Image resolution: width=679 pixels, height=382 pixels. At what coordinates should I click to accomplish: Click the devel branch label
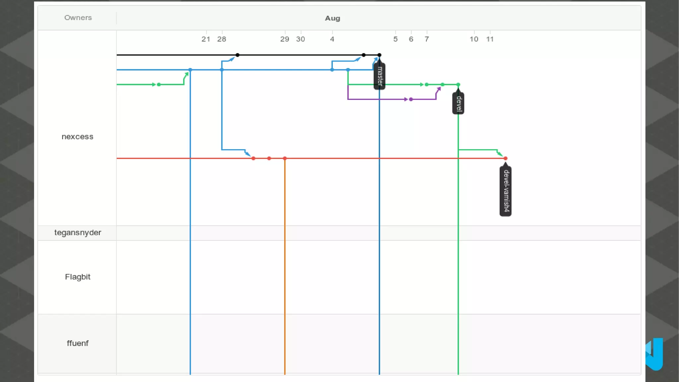[x=458, y=104]
